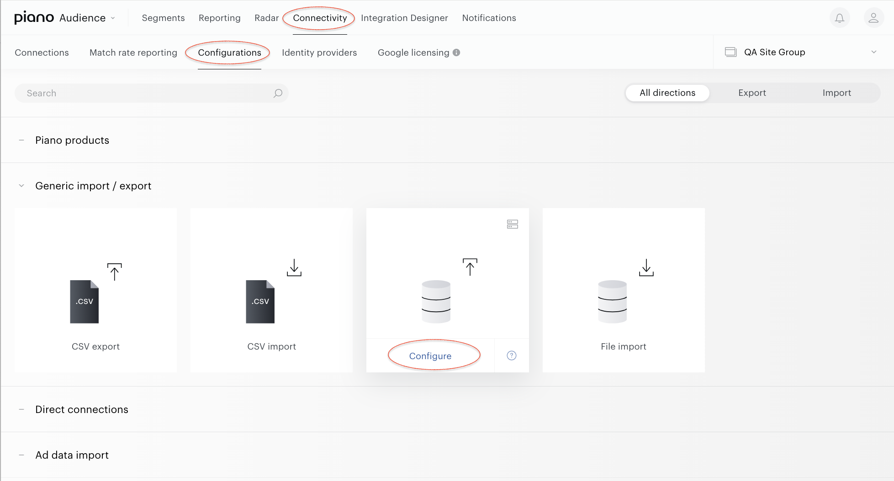The height and width of the screenshot is (481, 894).
Task: Click the Piano logo
Action: click(34, 18)
